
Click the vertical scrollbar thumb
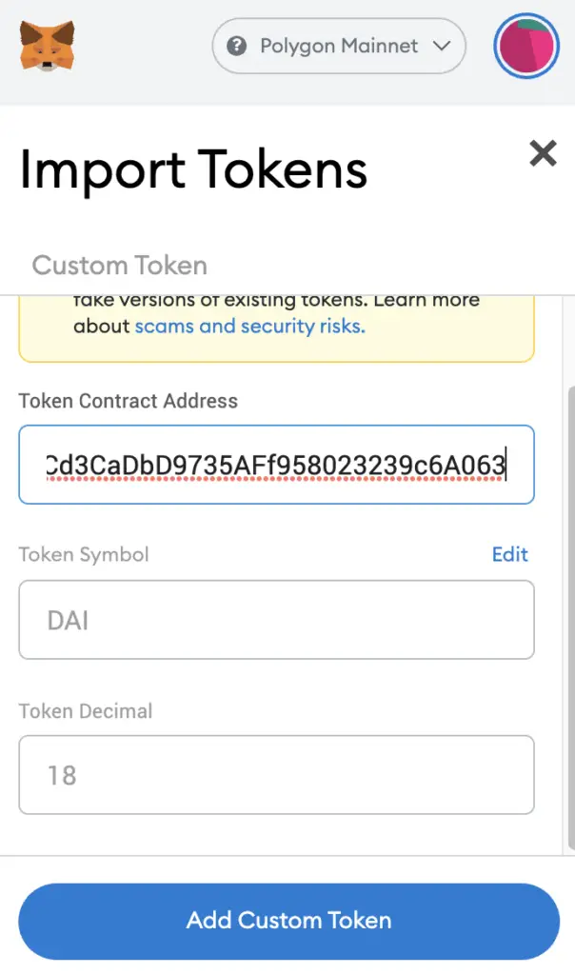pyautogui.click(x=571, y=617)
